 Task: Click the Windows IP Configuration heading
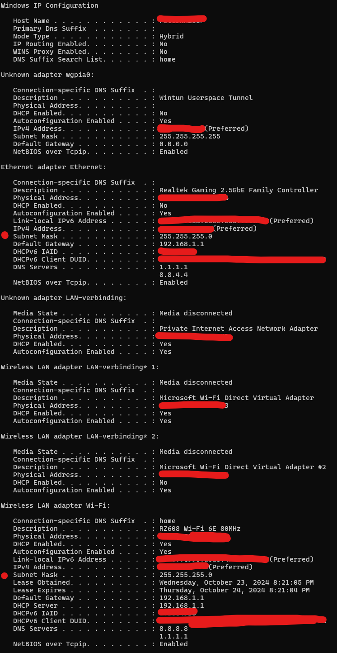pyautogui.click(x=49, y=5)
